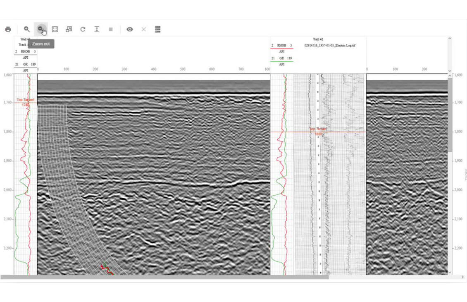467x302 pixels.
Task: Click the depth view scroll-down arrow
Action: [x=450, y=272]
